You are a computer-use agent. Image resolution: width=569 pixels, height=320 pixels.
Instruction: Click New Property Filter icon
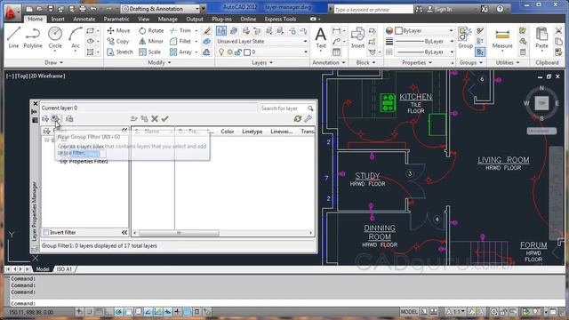coord(45,118)
